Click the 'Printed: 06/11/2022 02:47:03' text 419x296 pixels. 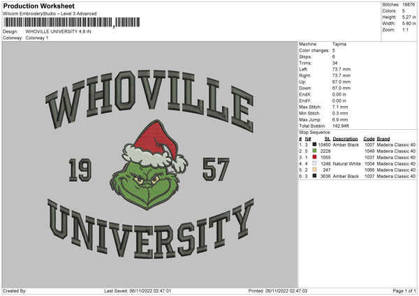coord(278,290)
